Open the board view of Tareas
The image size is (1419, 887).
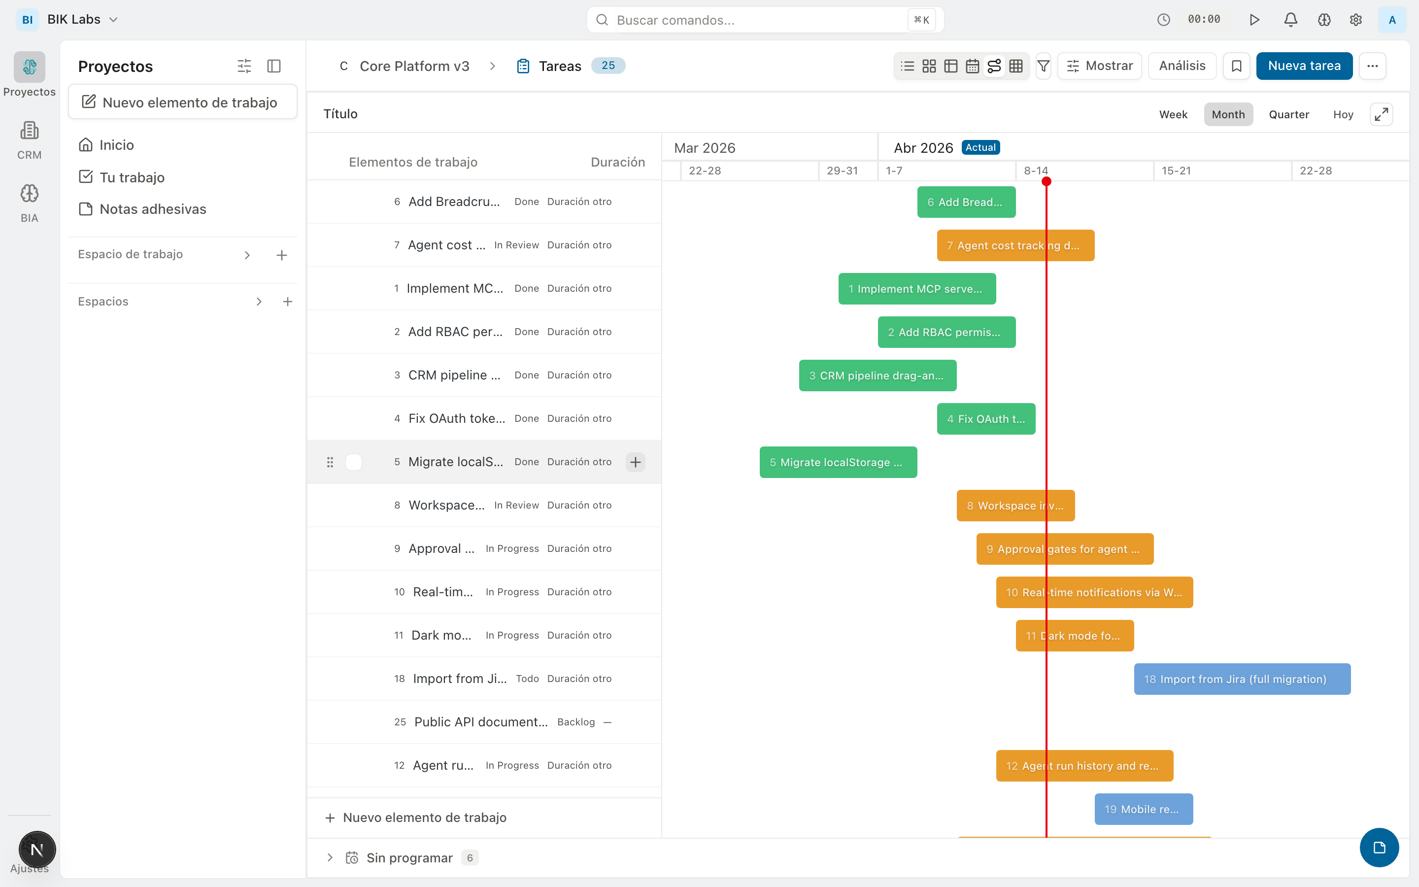click(928, 66)
